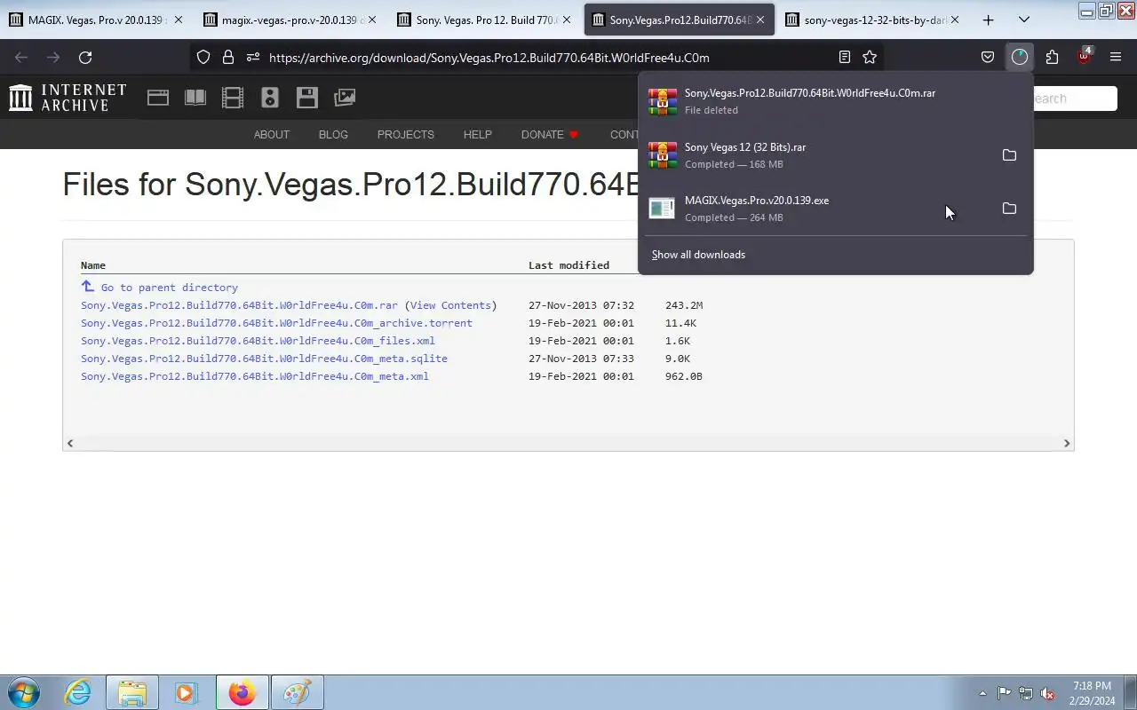The height and width of the screenshot is (710, 1137).
Task: Open Internet Archive video icon
Action: click(233, 98)
